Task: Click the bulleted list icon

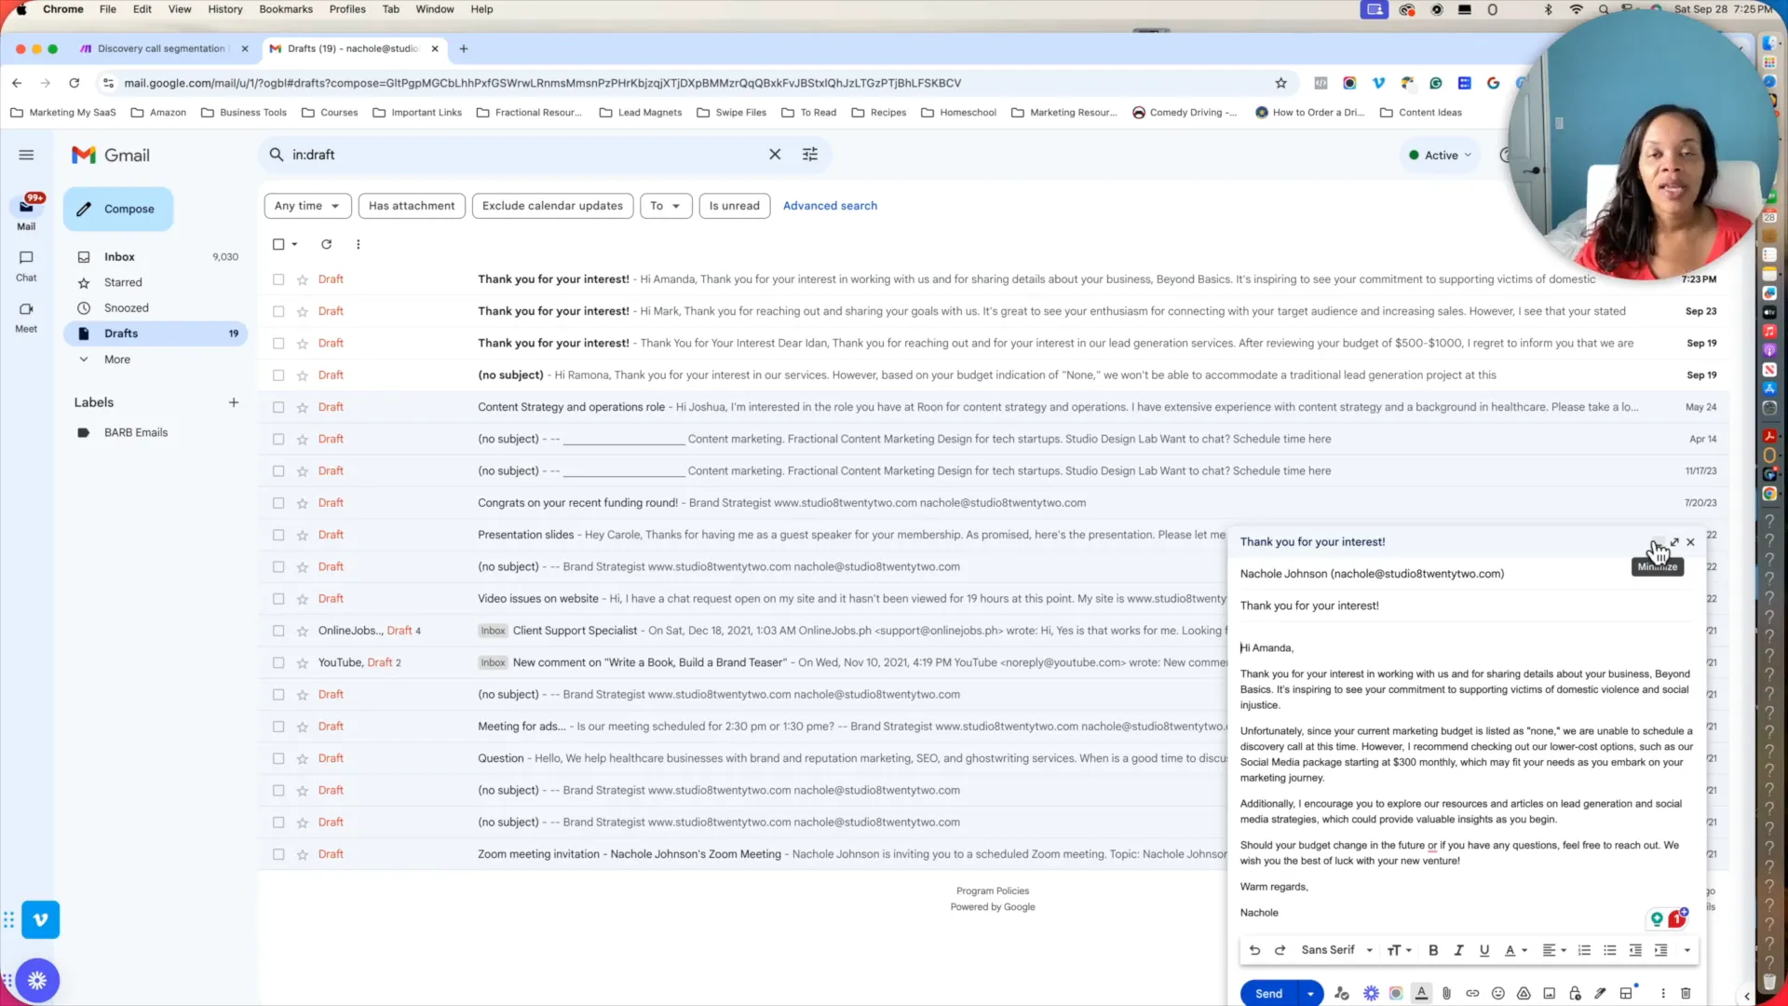Action: pos(1608,951)
